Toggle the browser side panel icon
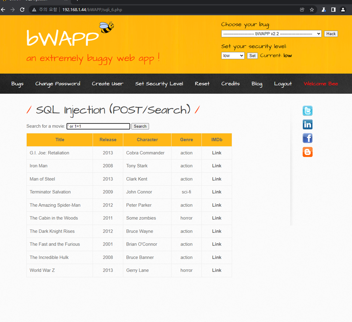This screenshot has width=352, height=322. [x=333, y=10]
